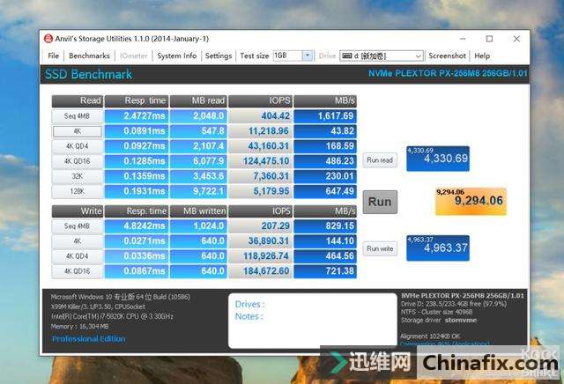Click the 124,475.10 IOPS value
This screenshot has width=564, height=384.
pyautogui.click(x=261, y=161)
